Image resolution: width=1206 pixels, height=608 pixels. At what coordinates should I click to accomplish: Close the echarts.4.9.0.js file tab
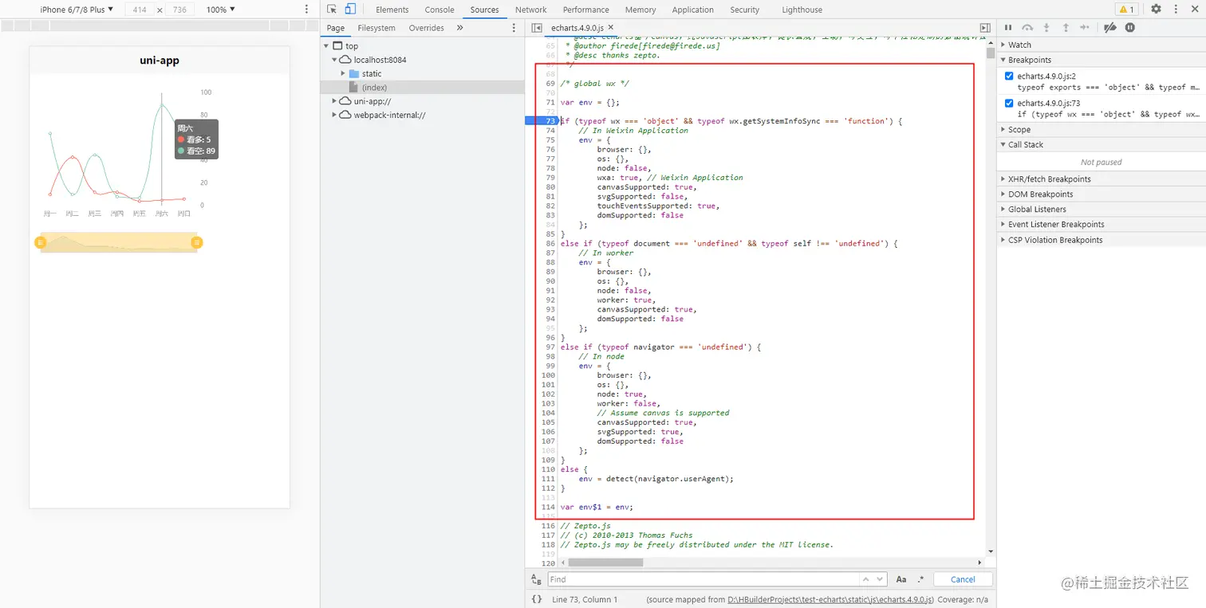point(611,28)
